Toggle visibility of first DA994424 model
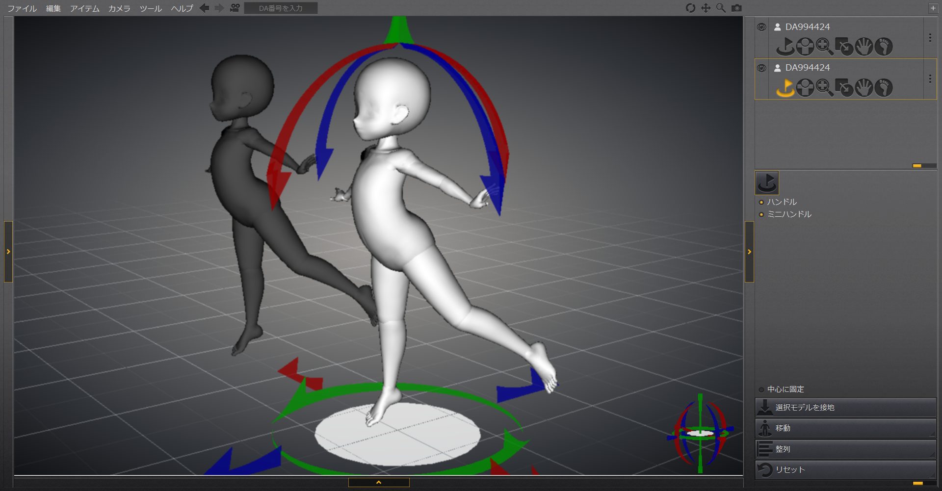942x491 pixels. 761,27
